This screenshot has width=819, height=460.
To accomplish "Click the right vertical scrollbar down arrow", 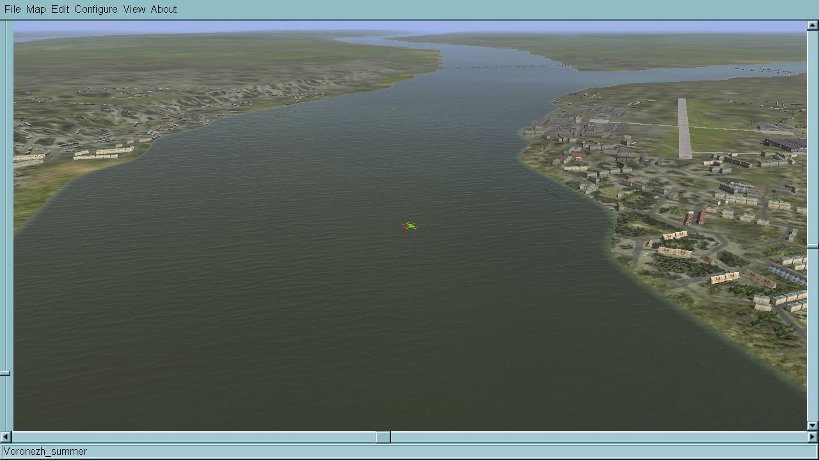I will point(813,425).
